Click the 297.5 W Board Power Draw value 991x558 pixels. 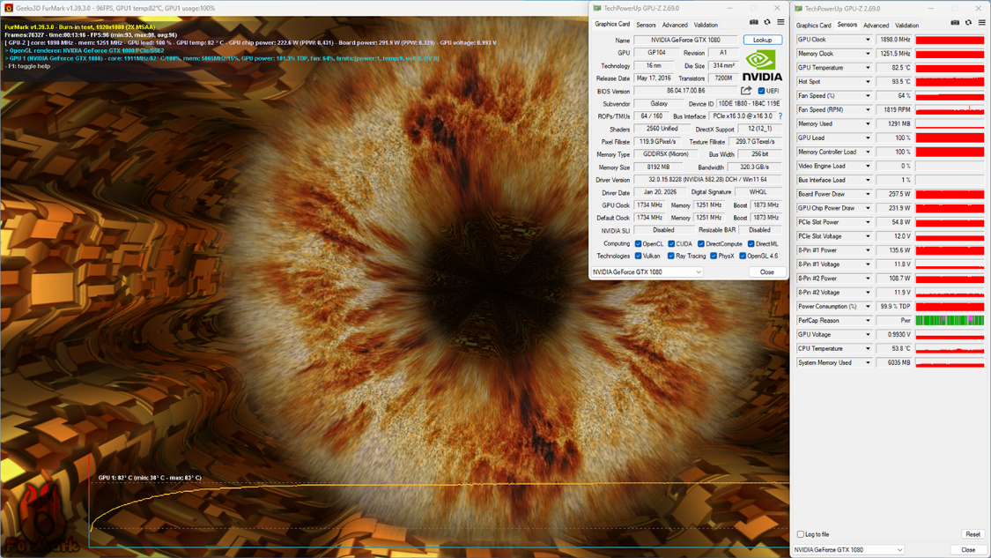coord(894,194)
